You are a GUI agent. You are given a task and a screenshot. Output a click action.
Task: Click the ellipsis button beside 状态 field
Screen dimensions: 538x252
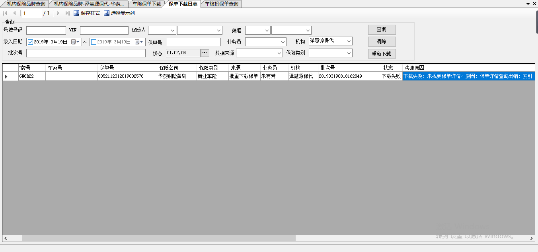[205, 53]
